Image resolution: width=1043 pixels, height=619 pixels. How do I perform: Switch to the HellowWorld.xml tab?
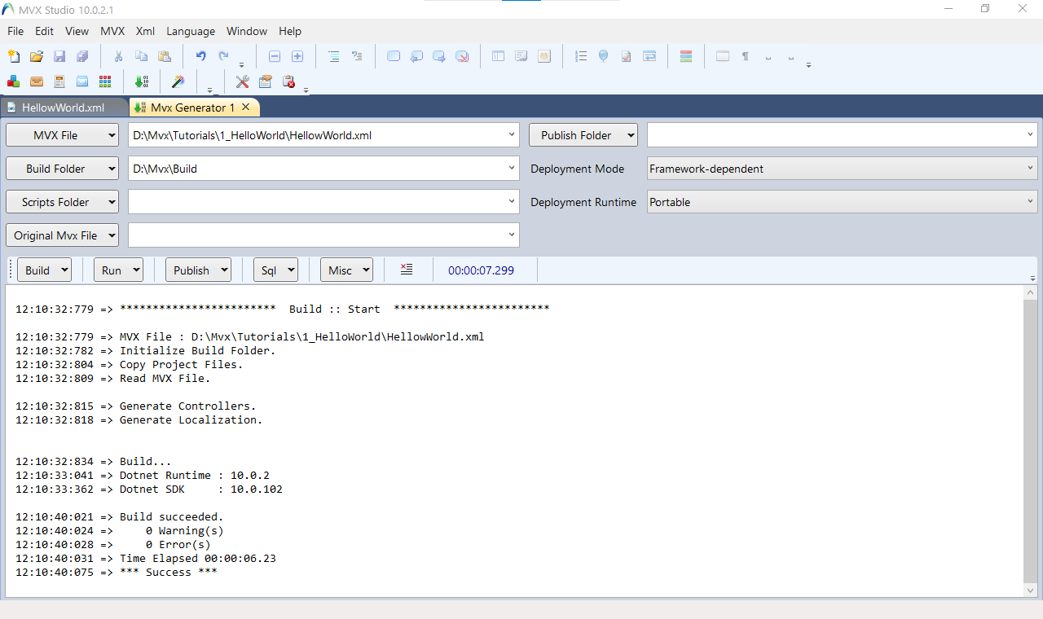point(64,108)
